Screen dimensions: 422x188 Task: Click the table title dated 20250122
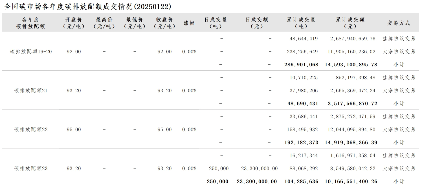pos(87,6)
